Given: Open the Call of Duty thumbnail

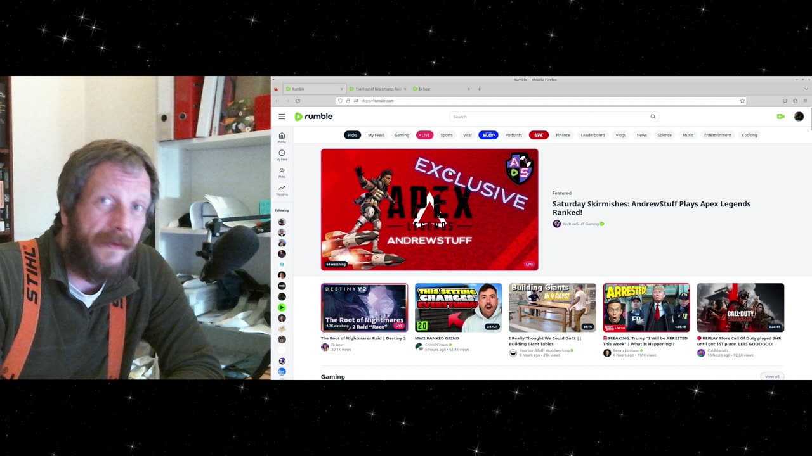Looking at the screenshot, I should 740,308.
